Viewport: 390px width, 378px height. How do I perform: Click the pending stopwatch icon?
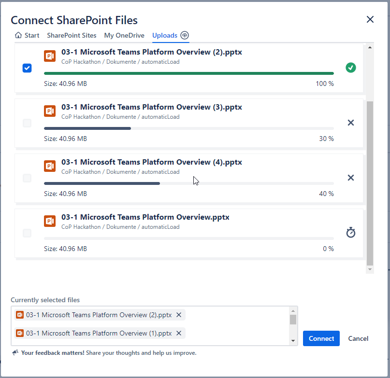[351, 233]
